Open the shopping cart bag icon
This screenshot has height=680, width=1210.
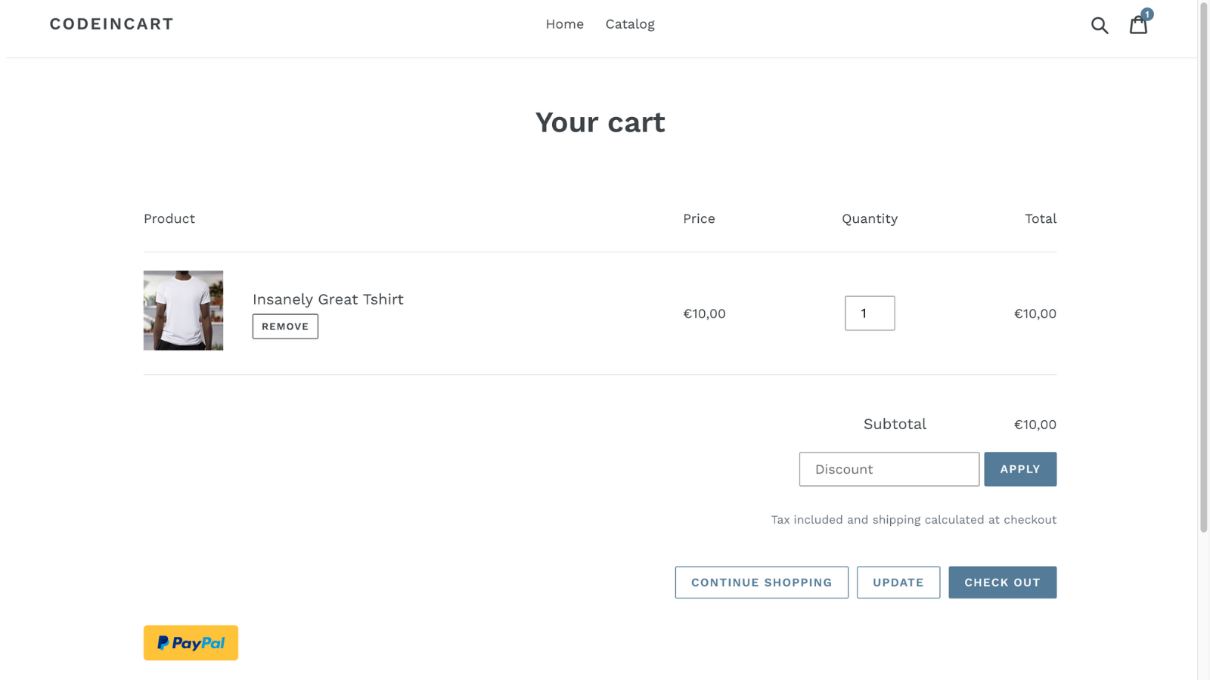(1138, 25)
